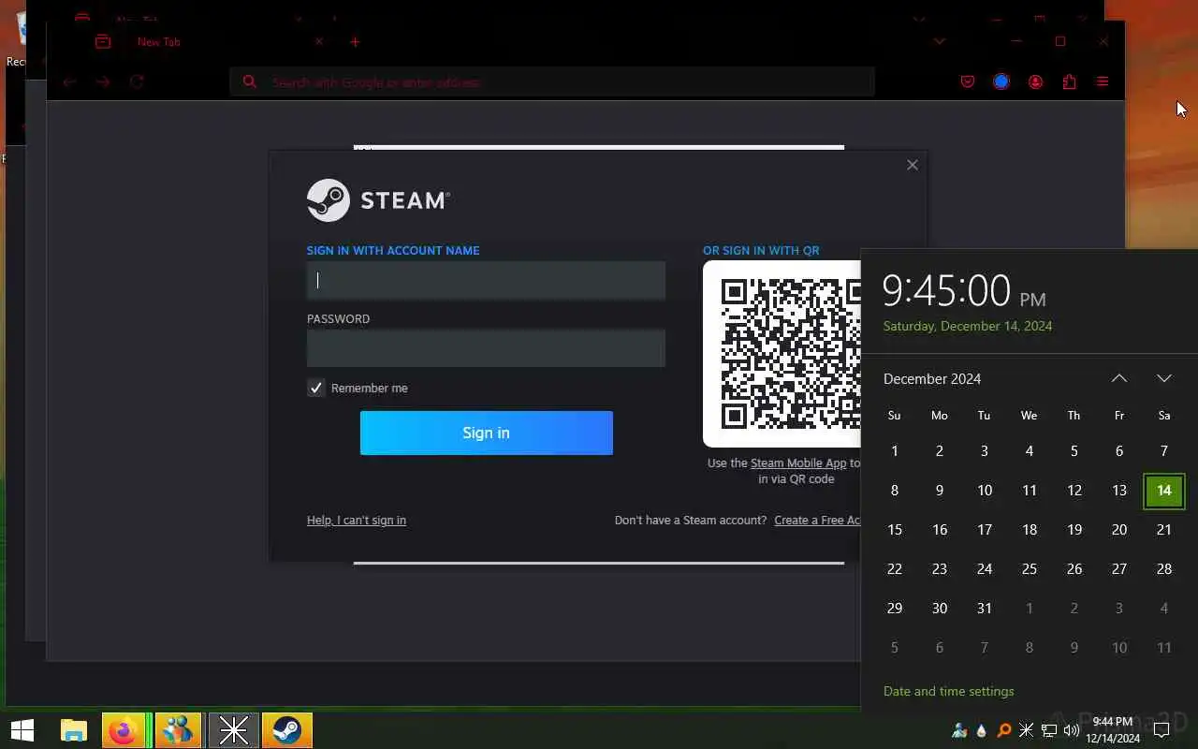
Task: Open the Firefox account icon
Action: coord(1035,82)
